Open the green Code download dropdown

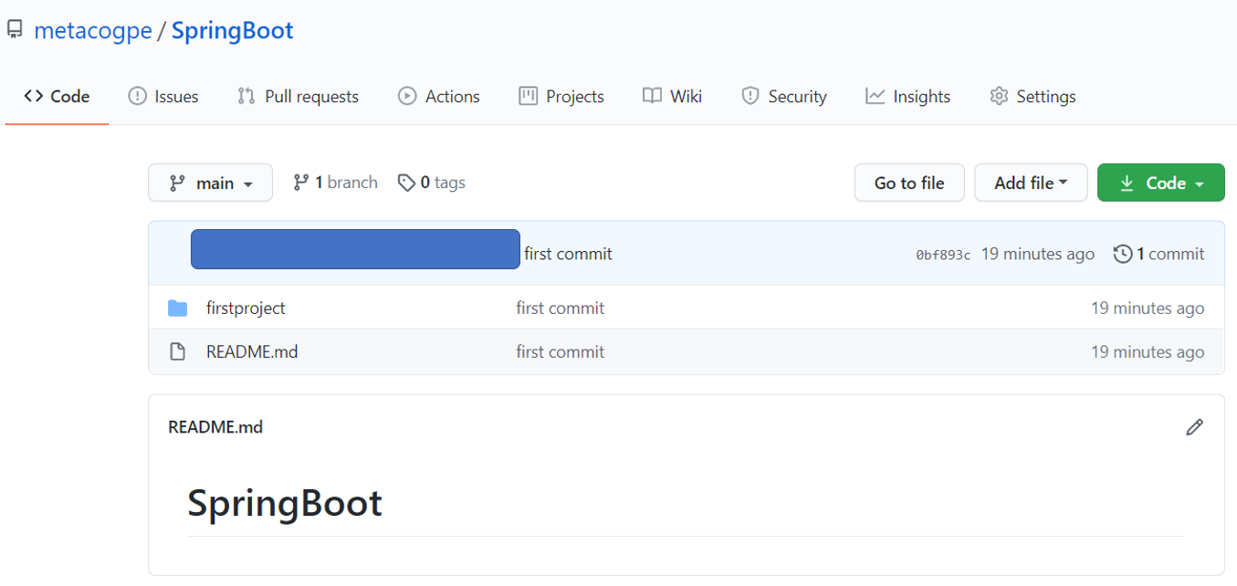click(1161, 183)
